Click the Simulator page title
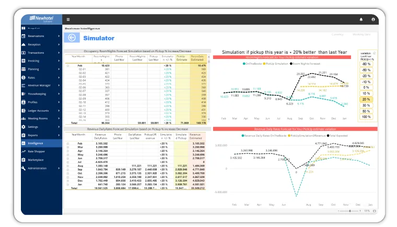This screenshot has height=227, width=397. pos(99,38)
